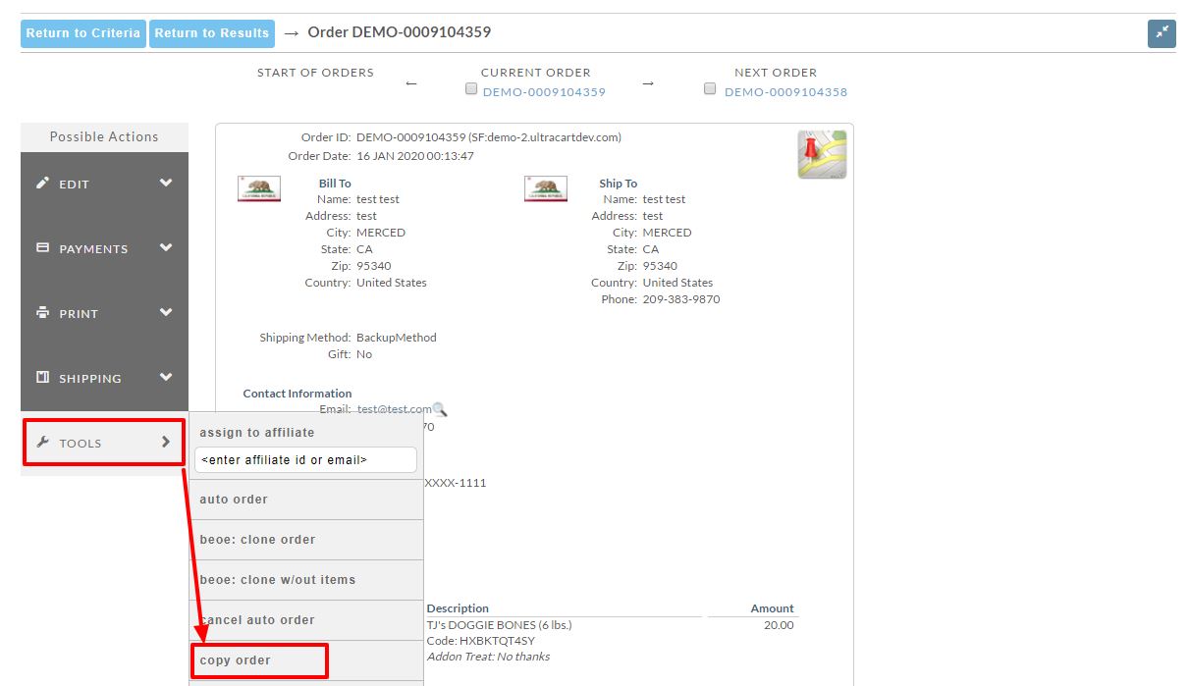Click the Ship To California flag
The height and width of the screenshot is (686, 1189).
(x=546, y=189)
